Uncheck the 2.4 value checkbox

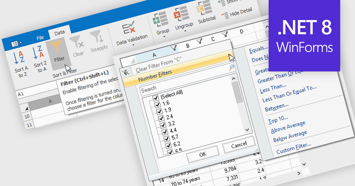coord(161,118)
